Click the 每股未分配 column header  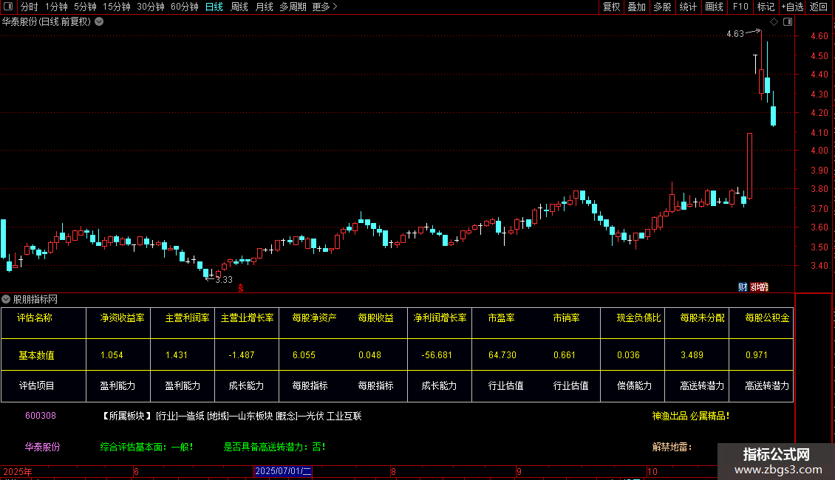click(703, 318)
